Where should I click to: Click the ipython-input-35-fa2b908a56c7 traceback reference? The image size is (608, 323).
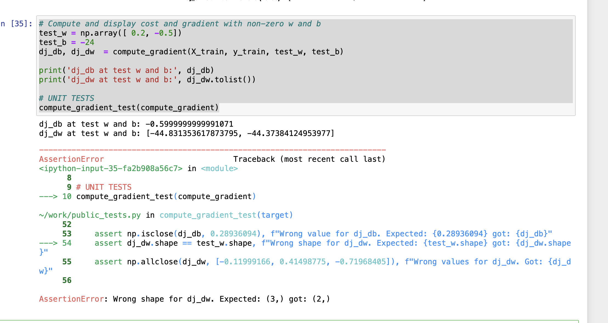(x=111, y=169)
